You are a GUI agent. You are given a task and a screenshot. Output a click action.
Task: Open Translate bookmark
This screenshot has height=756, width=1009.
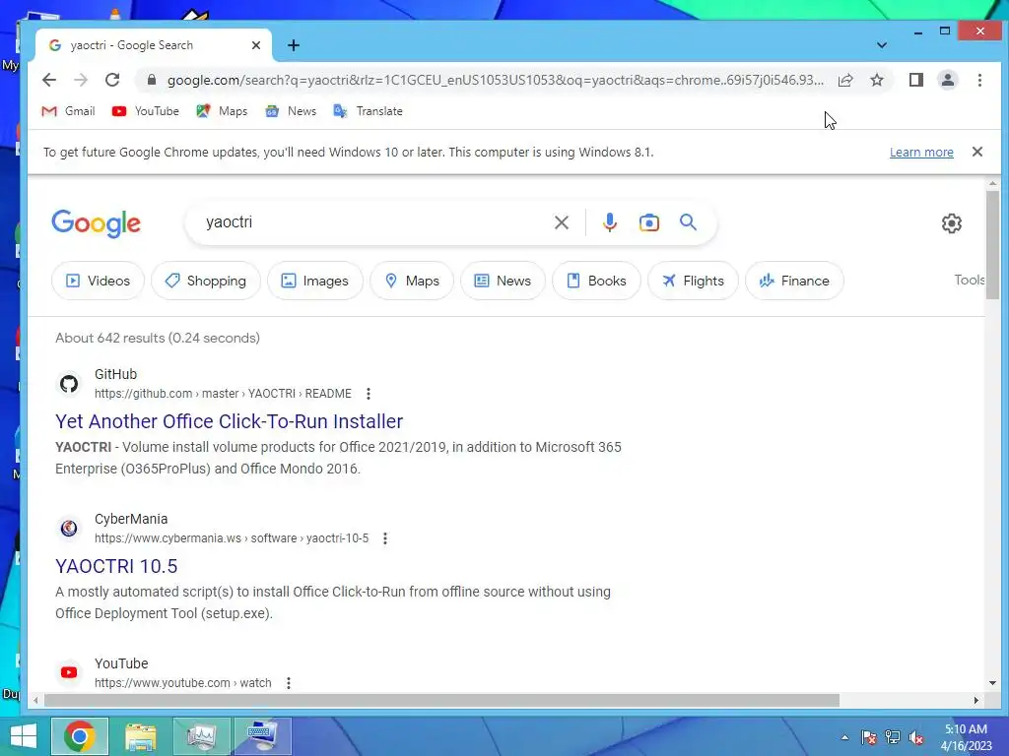pos(369,111)
